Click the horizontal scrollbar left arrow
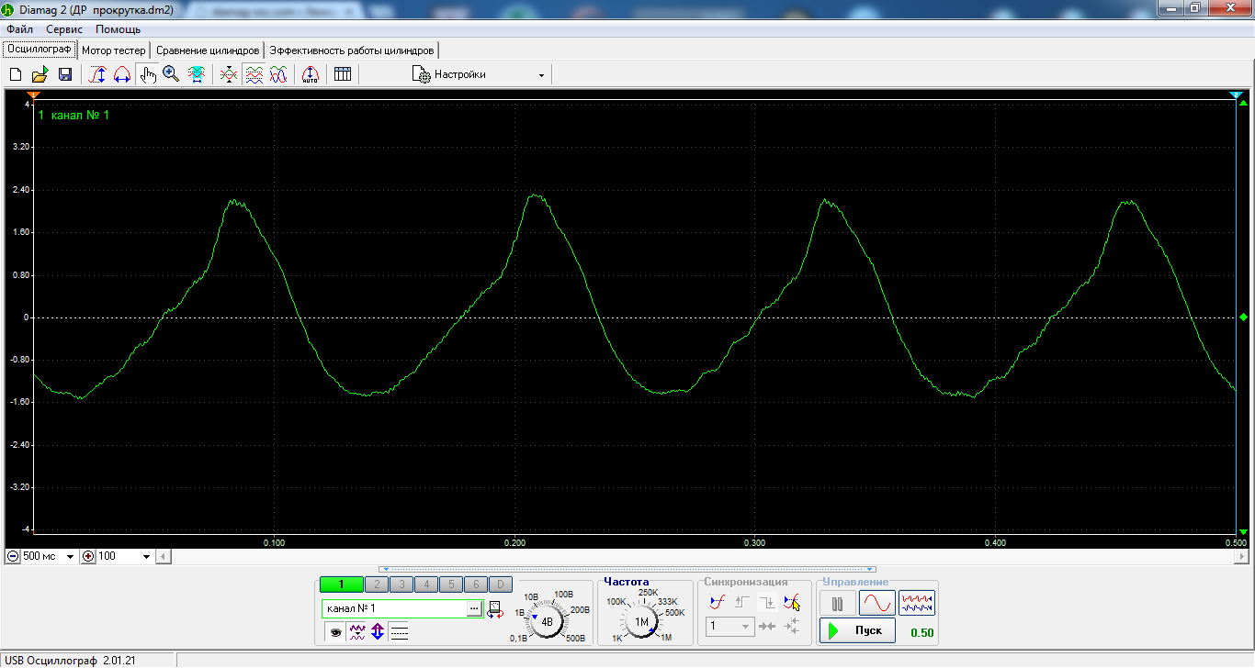 tap(164, 556)
